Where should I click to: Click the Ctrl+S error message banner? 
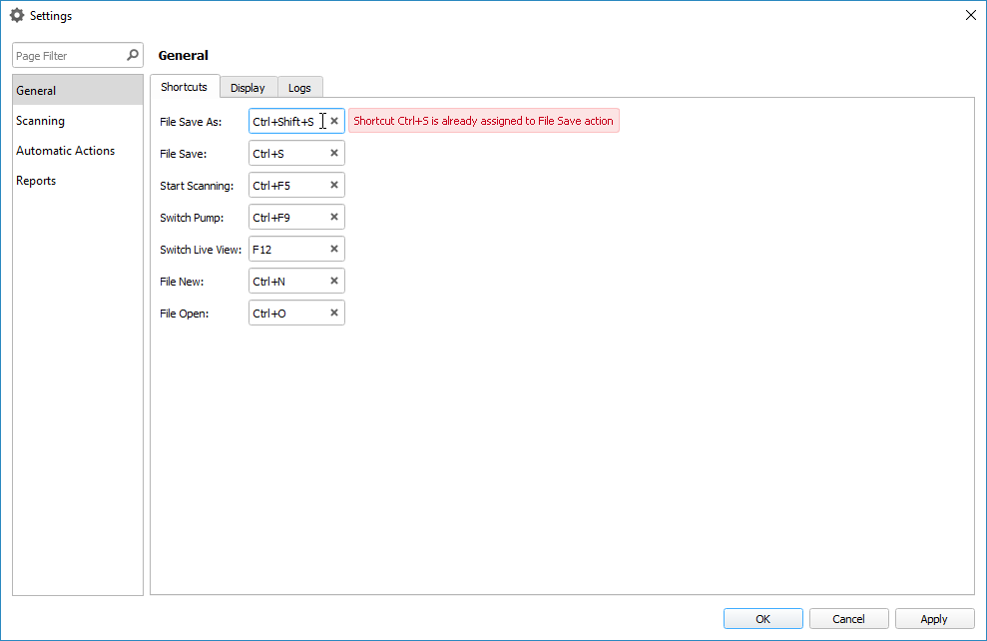coord(483,120)
